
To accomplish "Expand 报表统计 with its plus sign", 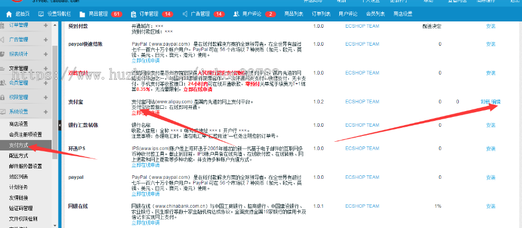I will 46,54.
